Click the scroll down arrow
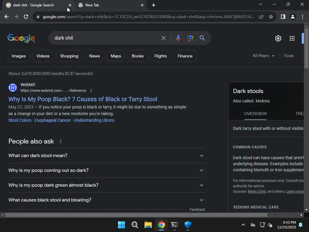The image size is (309, 232). [x=306, y=210]
